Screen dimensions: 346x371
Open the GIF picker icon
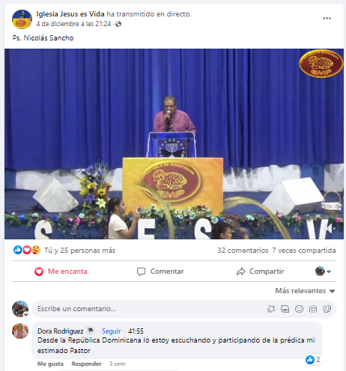[x=285, y=309]
